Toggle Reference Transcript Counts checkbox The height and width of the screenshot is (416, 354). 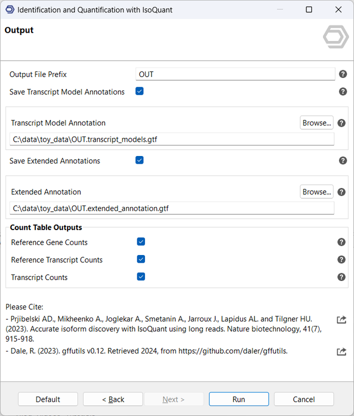[141, 259]
